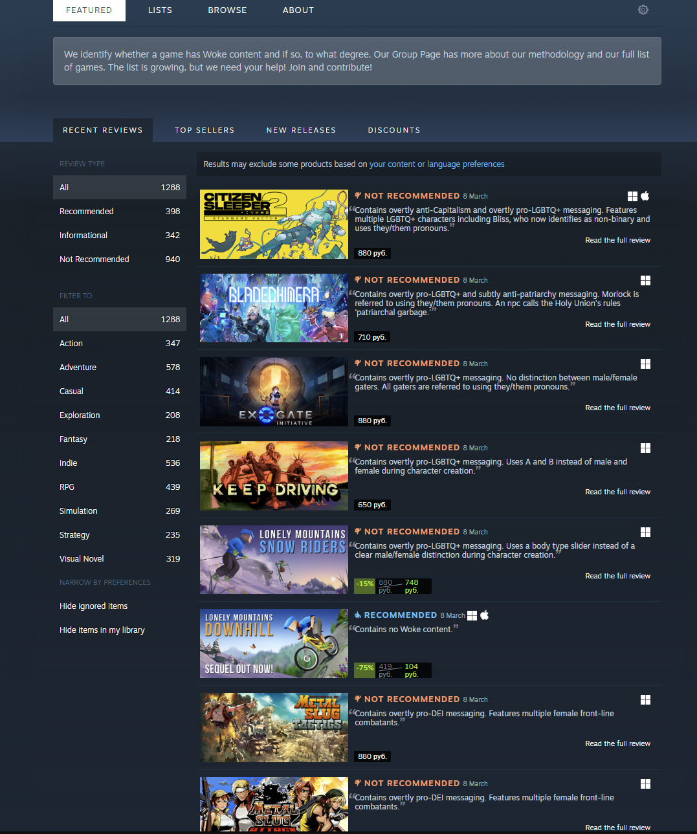Read the full review of Citizen Sleeper 2
This screenshot has height=834, width=697.
point(617,240)
